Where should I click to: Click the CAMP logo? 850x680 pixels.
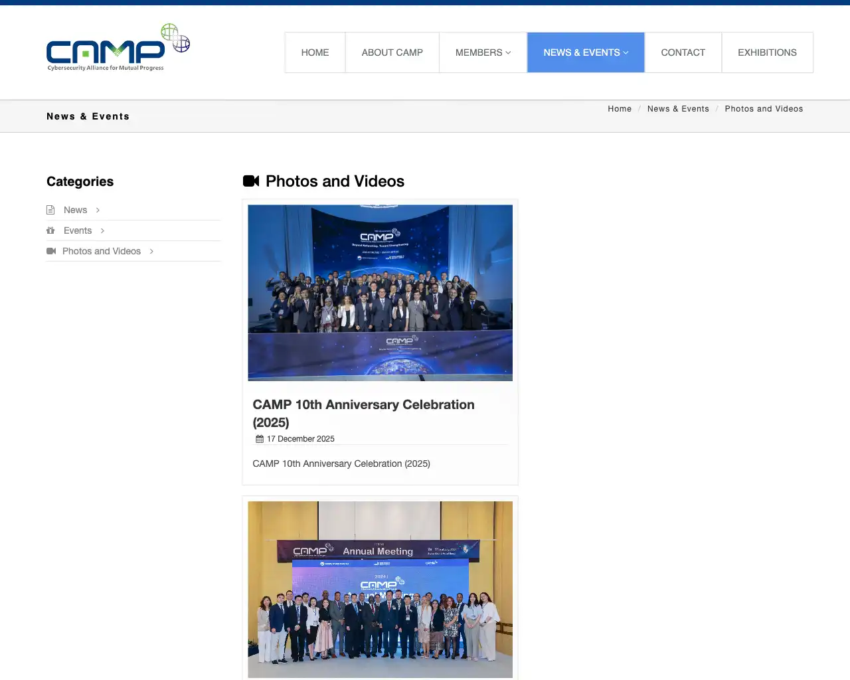(118, 48)
